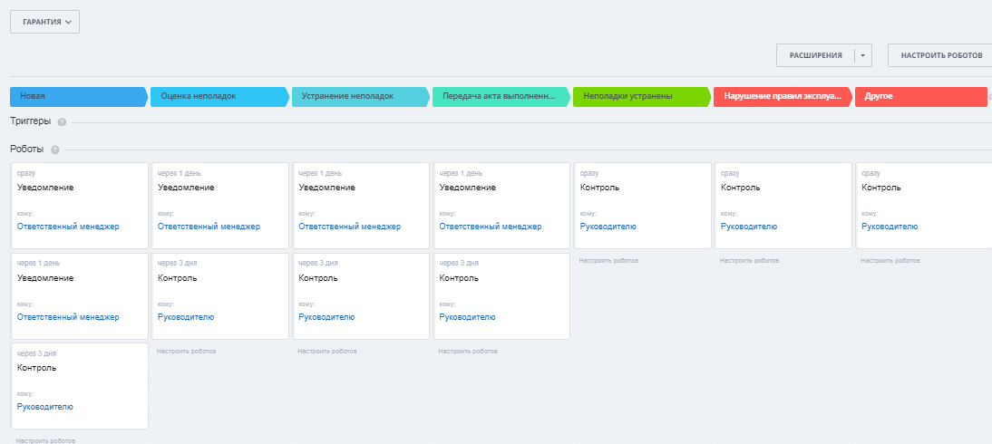The height and width of the screenshot is (444, 992).
Task: Pick the green Неполадки устранены stage
Action: (640, 96)
